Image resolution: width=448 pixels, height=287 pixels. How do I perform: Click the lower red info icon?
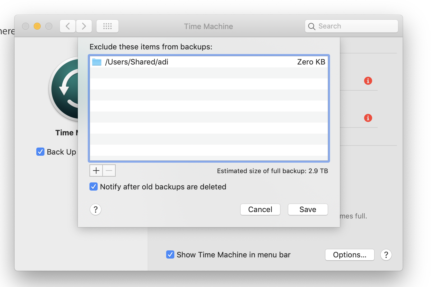coord(368,118)
